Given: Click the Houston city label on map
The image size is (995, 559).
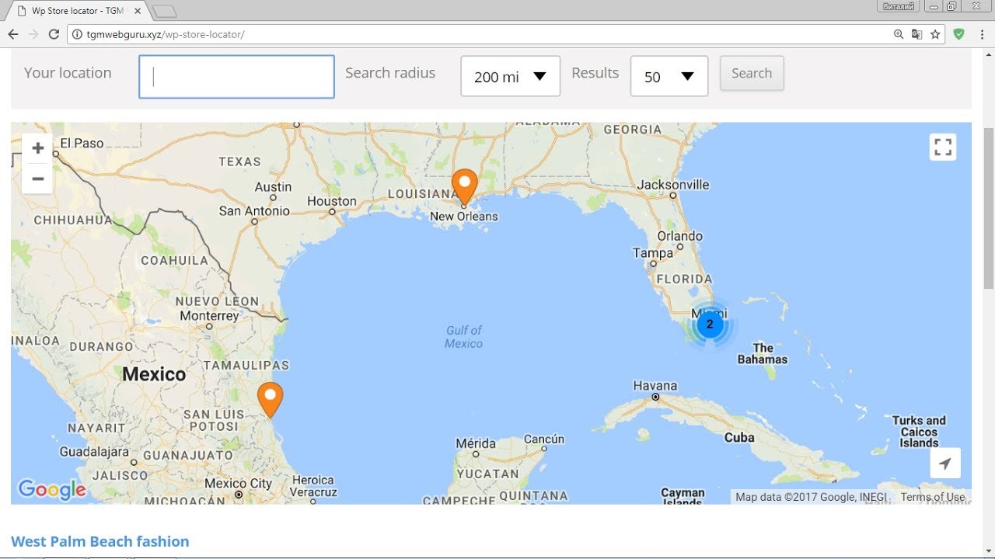Looking at the screenshot, I should point(332,201).
